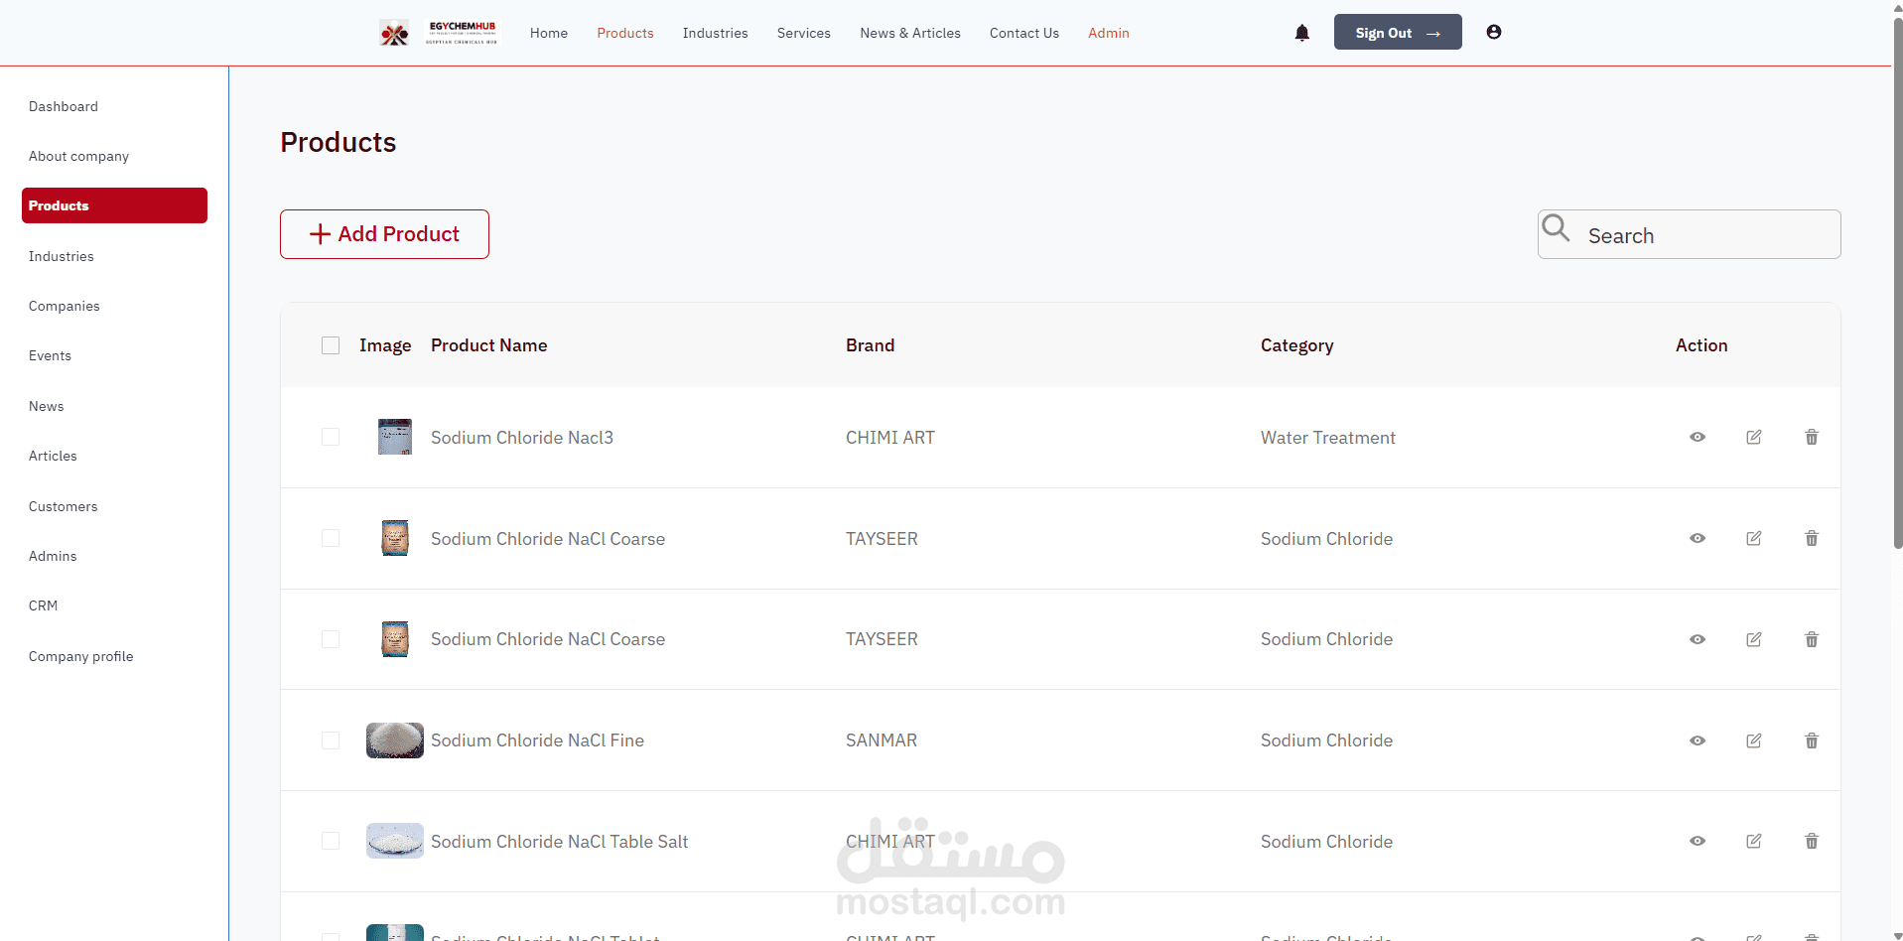Delete the Sodium Chloride Nacl3 product
Viewport: 1903px width, 941px height.
coord(1812,437)
